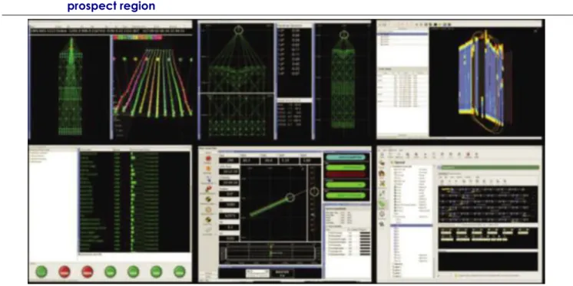Open the orange ring dial icon in center-bottom sidebar
This screenshot has width=573, height=286.
[x=209, y=210]
